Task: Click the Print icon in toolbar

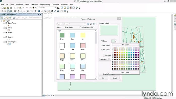Action: (x=11, y=8)
